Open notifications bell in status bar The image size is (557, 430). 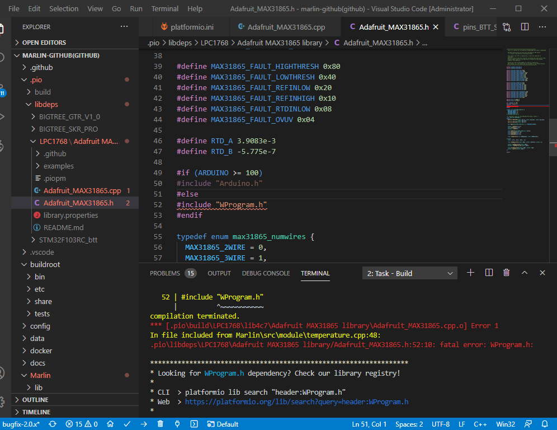coord(545,424)
